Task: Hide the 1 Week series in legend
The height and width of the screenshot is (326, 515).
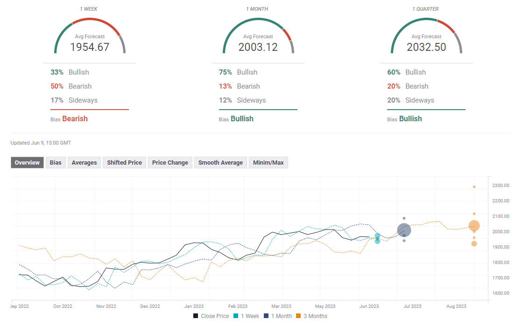Action: (248, 316)
